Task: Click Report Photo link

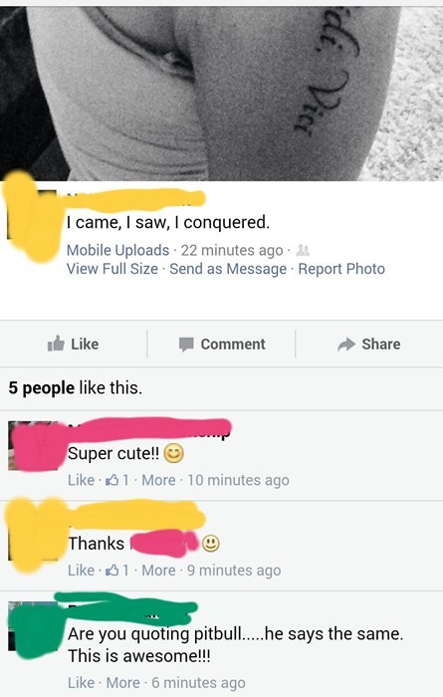Action: [x=341, y=269]
